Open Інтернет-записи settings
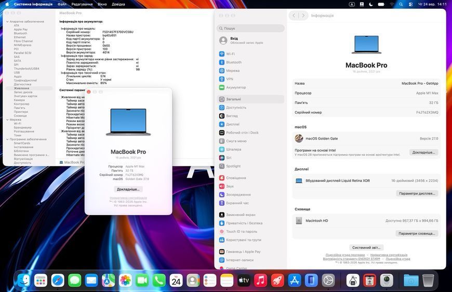Image resolution: width=452 pixels, height=292 pixels. tap(250, 260)
